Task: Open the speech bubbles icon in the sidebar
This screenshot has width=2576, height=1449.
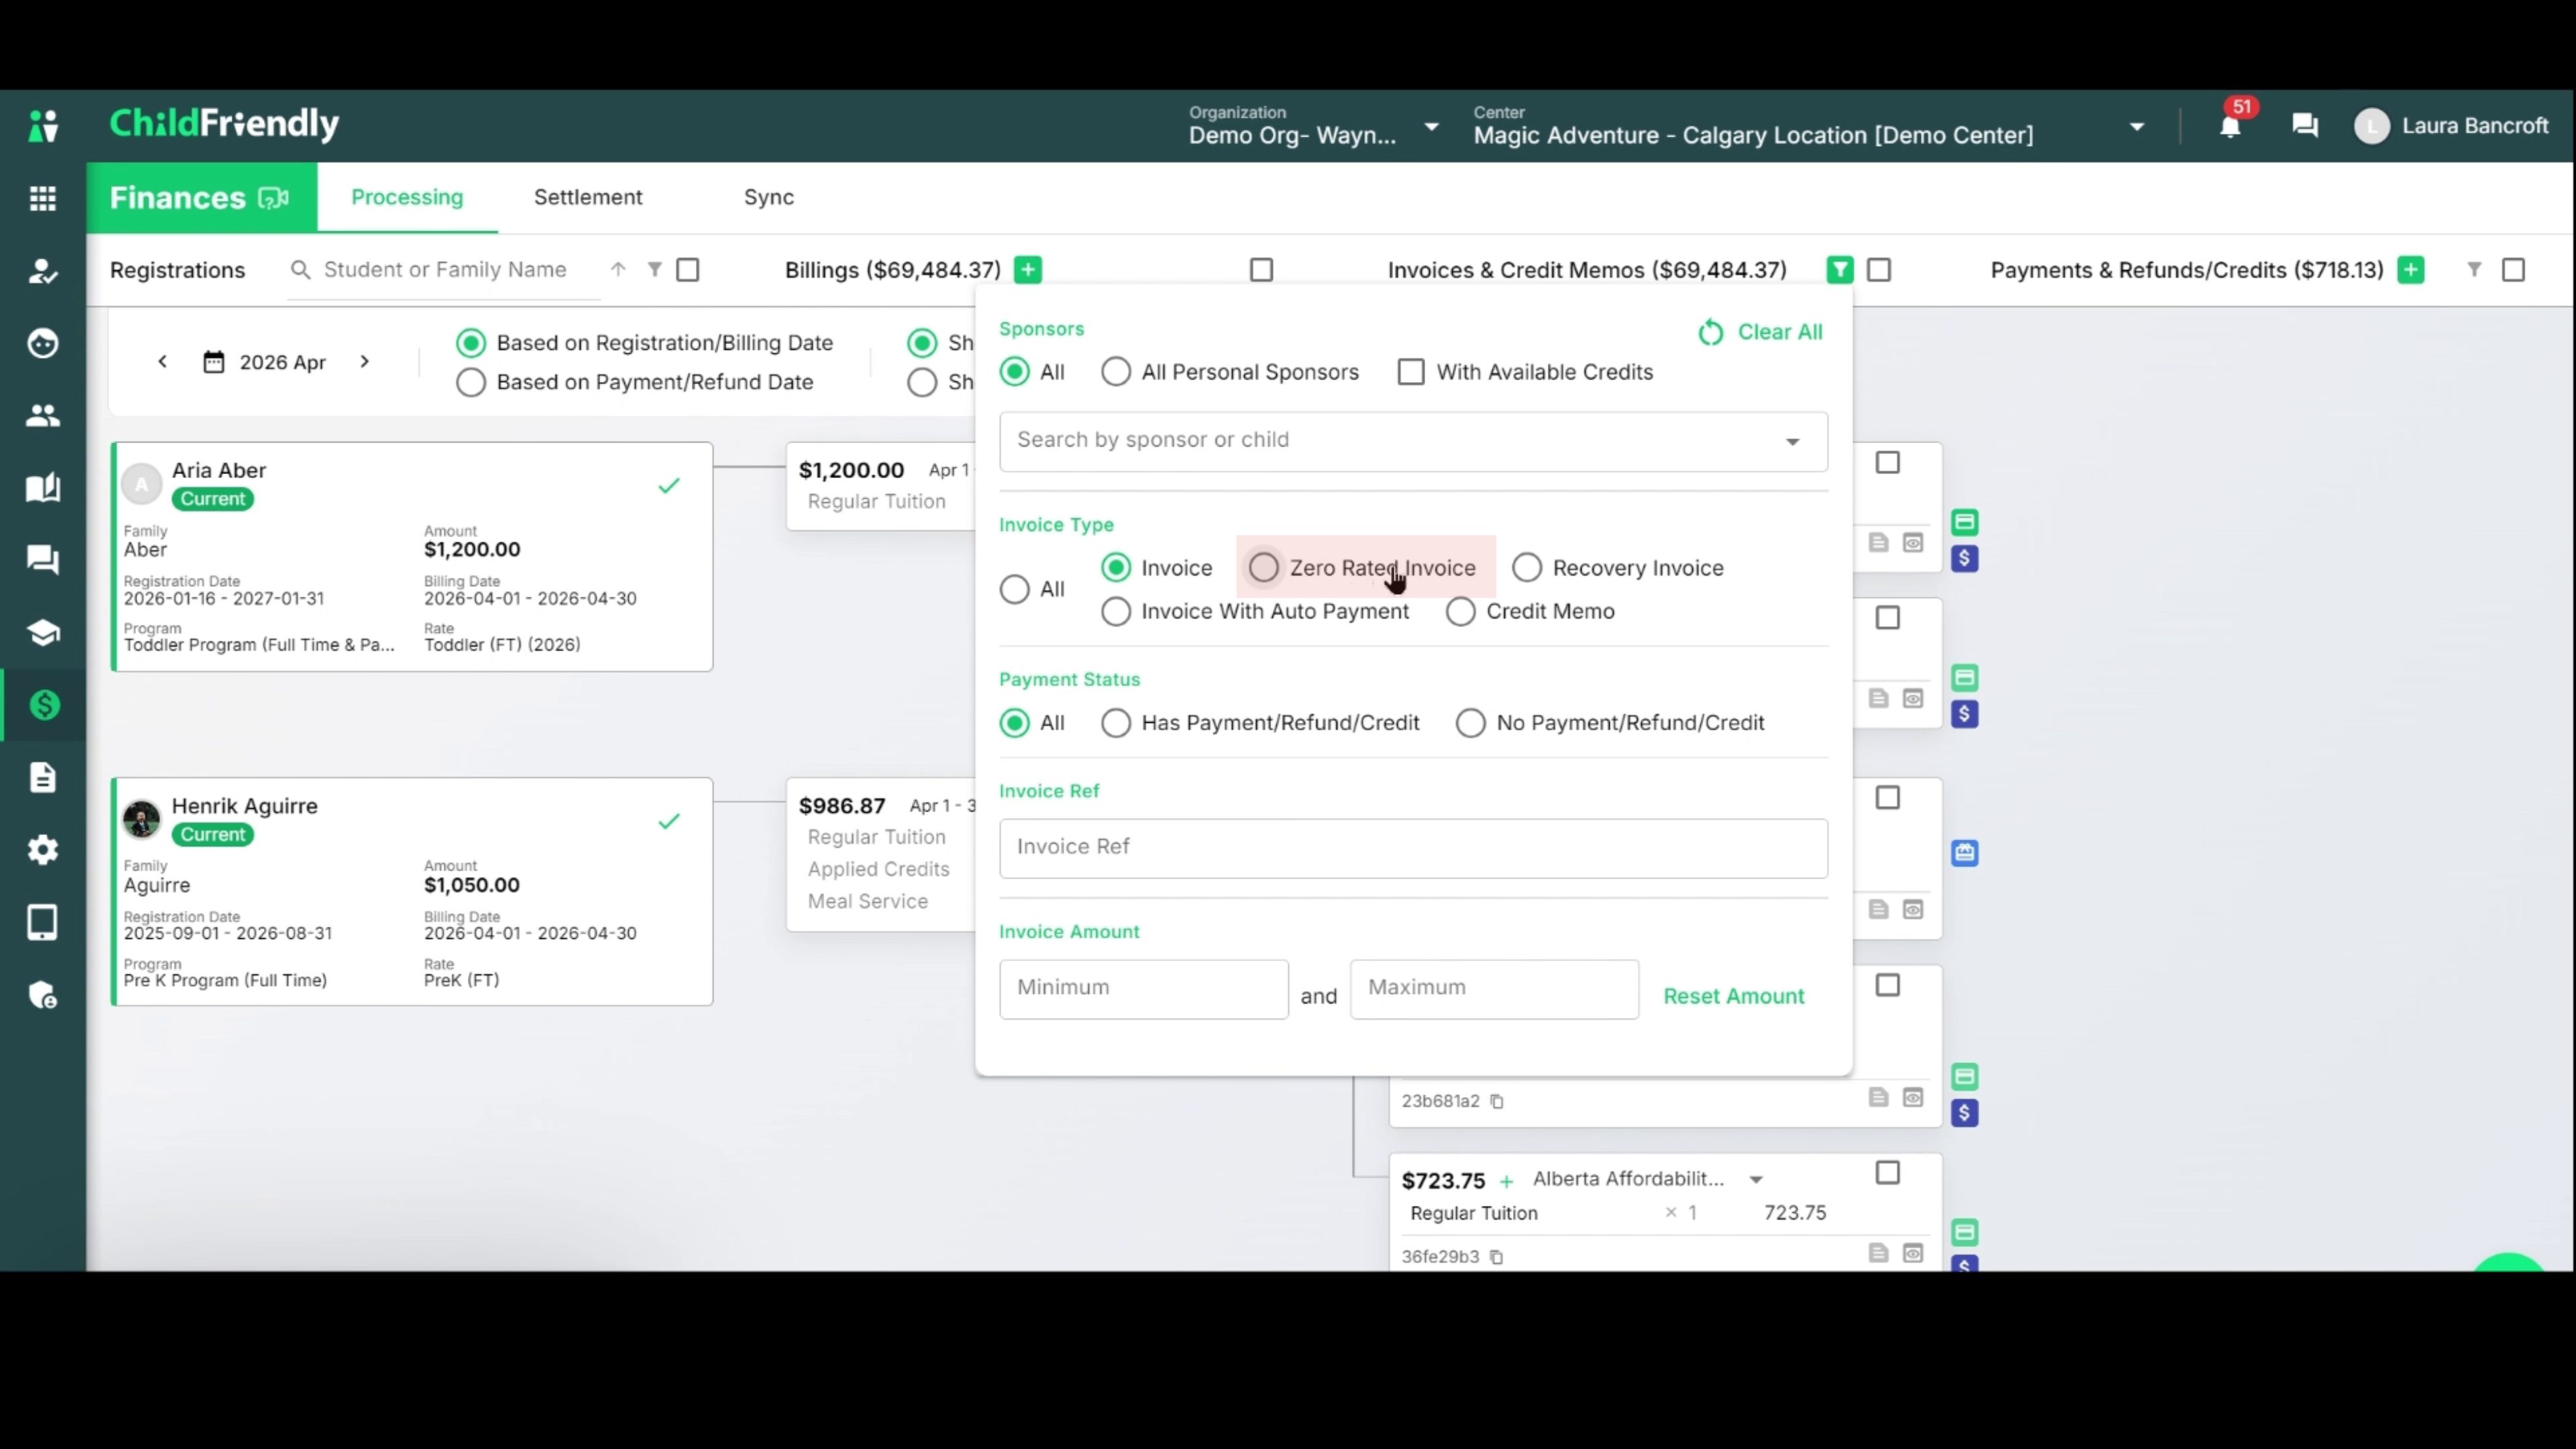Action: pos(43,560)
